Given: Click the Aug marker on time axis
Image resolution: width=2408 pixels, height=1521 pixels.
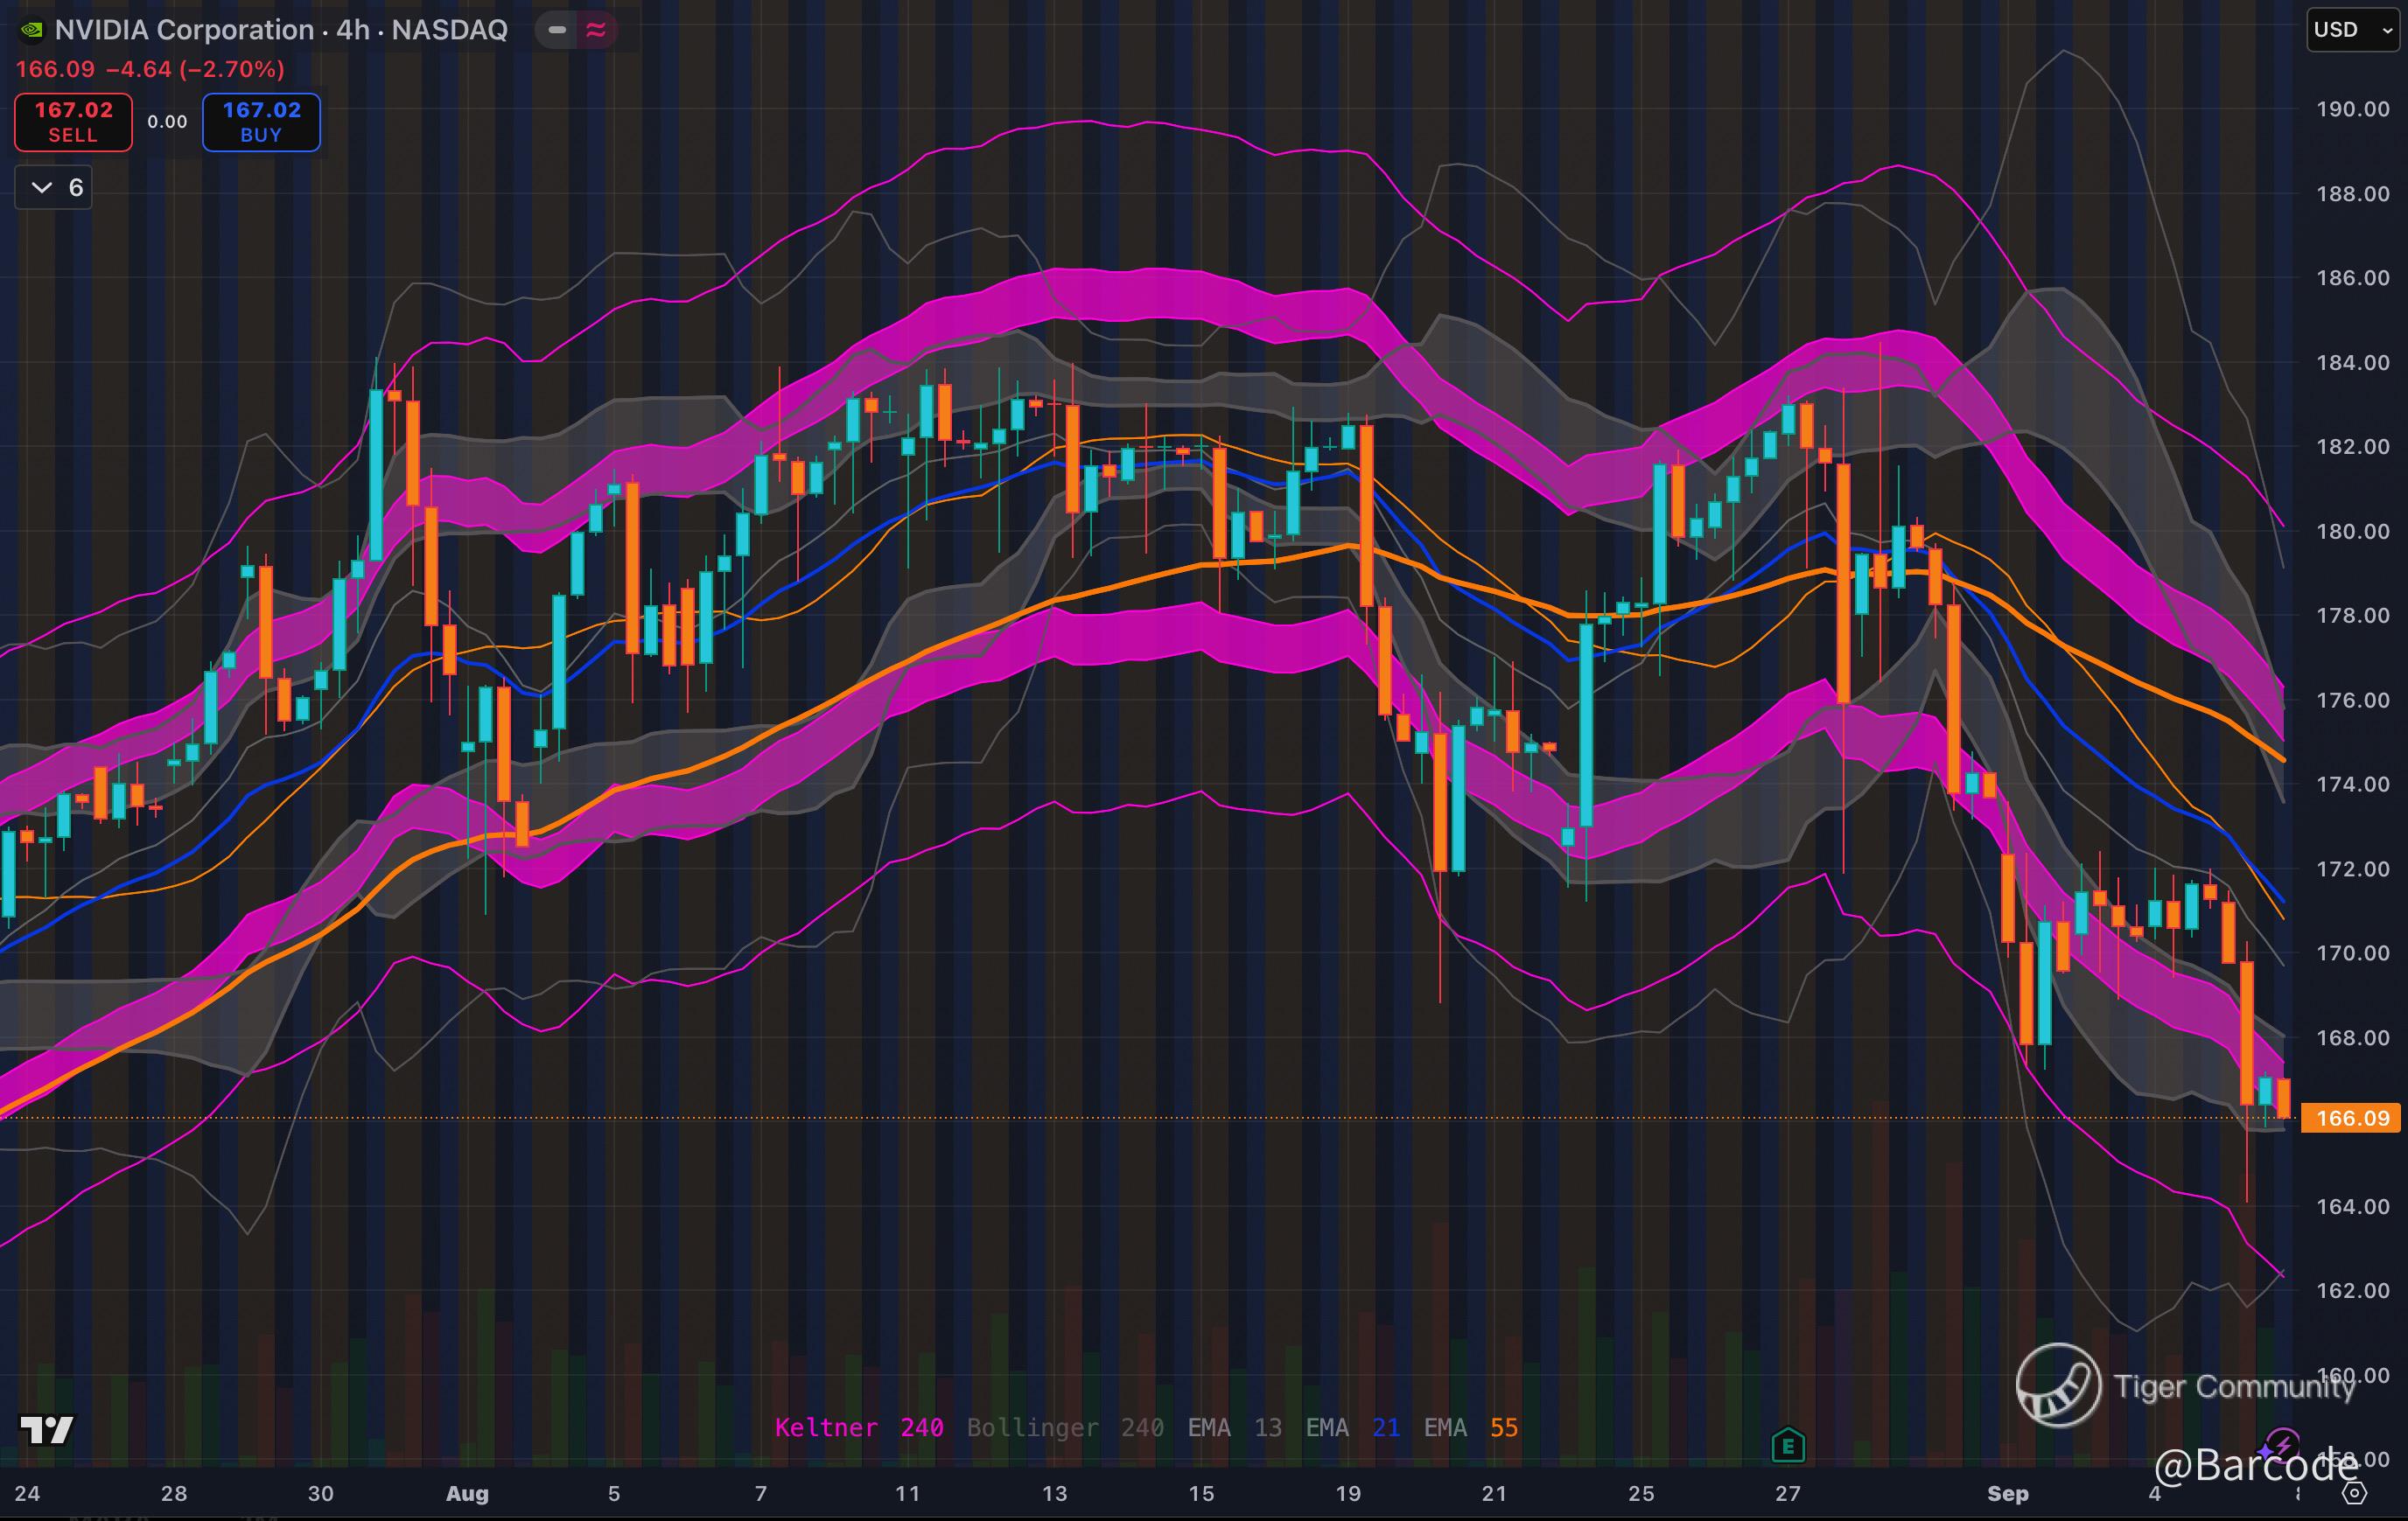Looking at the screenshot, I should pyautogui.click(x=467, y=1493).
